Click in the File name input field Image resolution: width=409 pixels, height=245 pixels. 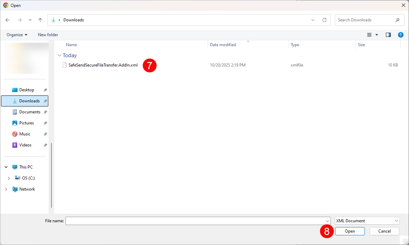pos(195,221)
